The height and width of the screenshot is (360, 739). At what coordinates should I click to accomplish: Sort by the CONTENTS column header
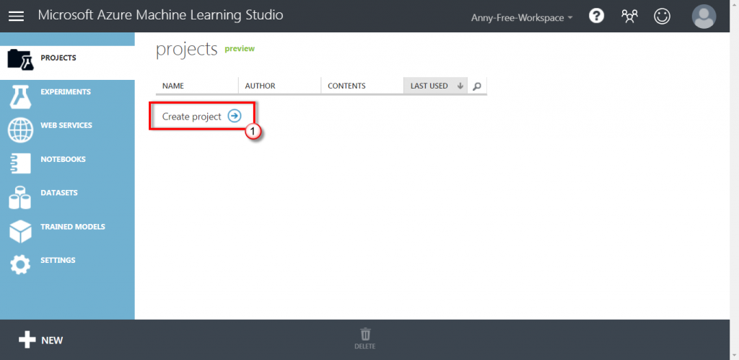362,86
